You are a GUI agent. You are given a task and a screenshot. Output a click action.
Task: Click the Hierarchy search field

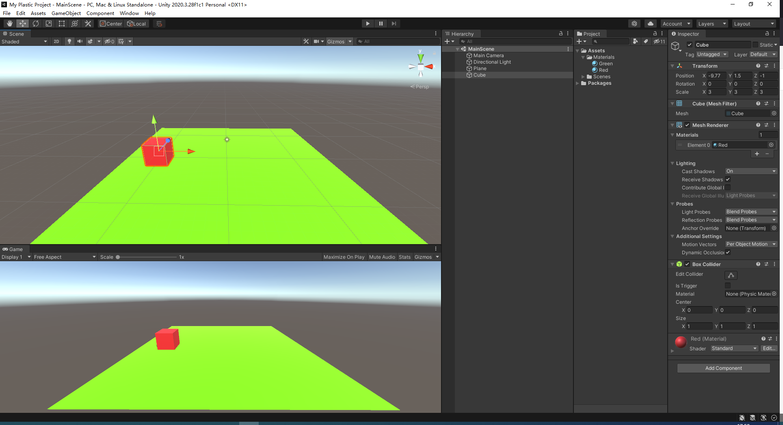(x=516, y=41)
